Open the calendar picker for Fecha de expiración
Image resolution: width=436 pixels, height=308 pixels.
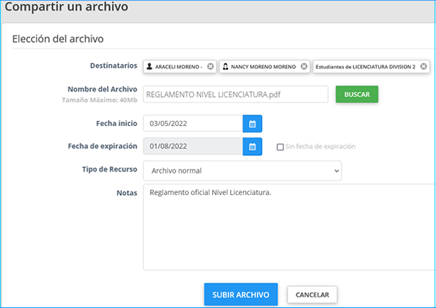(252, 147)
